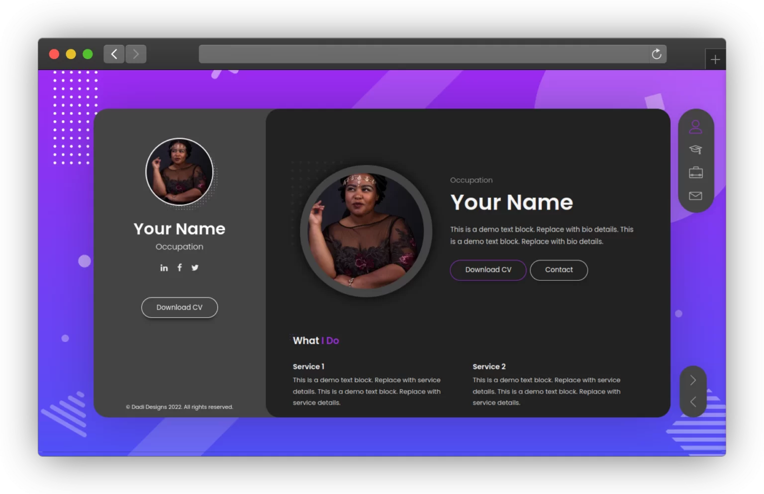Viewport: 764px width, 494px height.
Task: Click the right chevron to go next
Action: [693, 380]
